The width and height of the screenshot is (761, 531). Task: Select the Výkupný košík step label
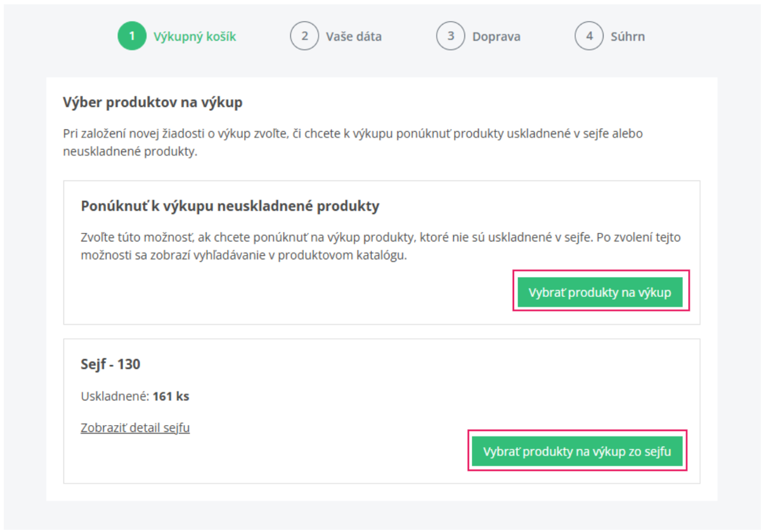[x=195, y=37]
